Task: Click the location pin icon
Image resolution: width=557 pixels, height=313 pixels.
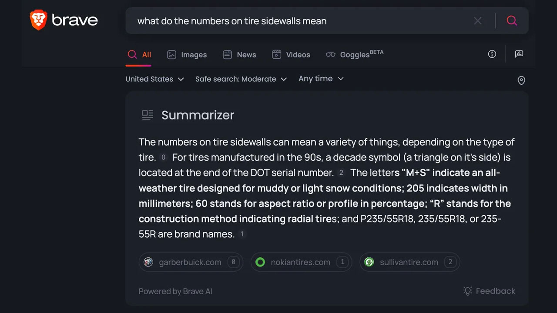Action: coord(521,80)
